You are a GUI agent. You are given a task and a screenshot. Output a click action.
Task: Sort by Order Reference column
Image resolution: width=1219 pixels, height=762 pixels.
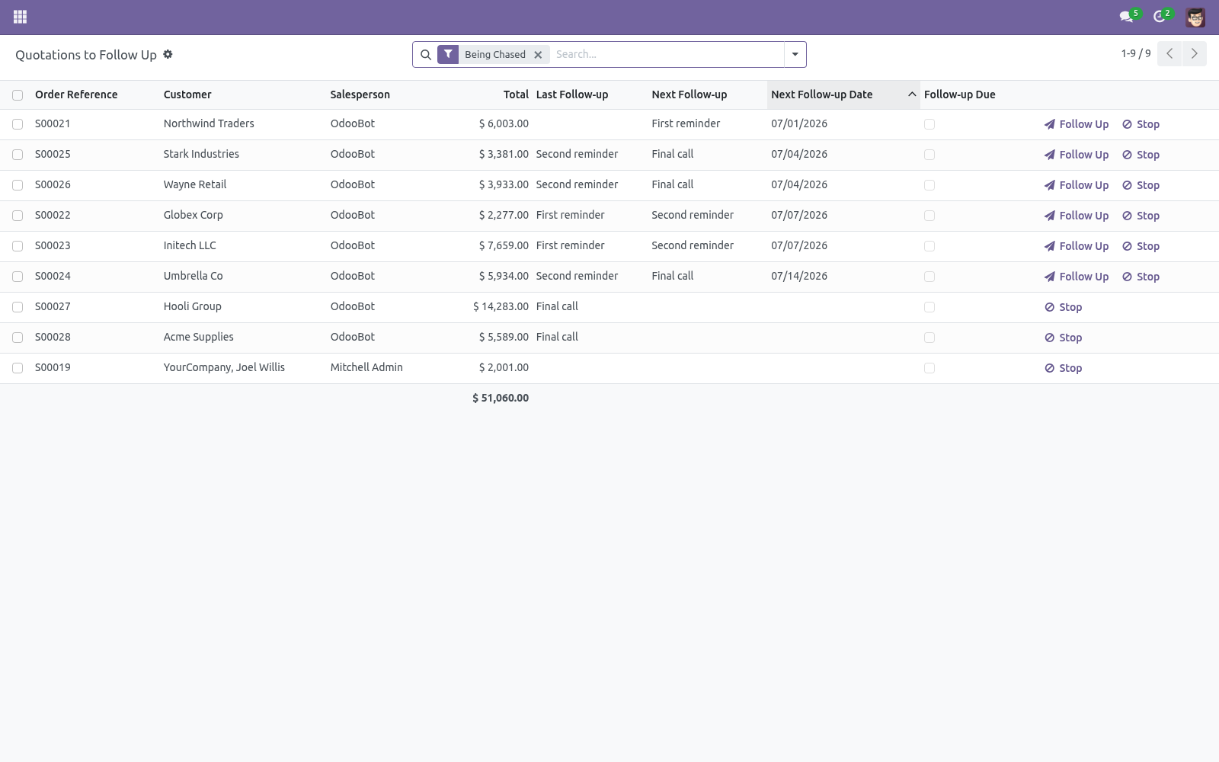[76, 94]
